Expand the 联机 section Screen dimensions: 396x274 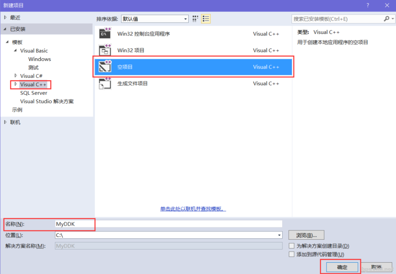point(5,122)
